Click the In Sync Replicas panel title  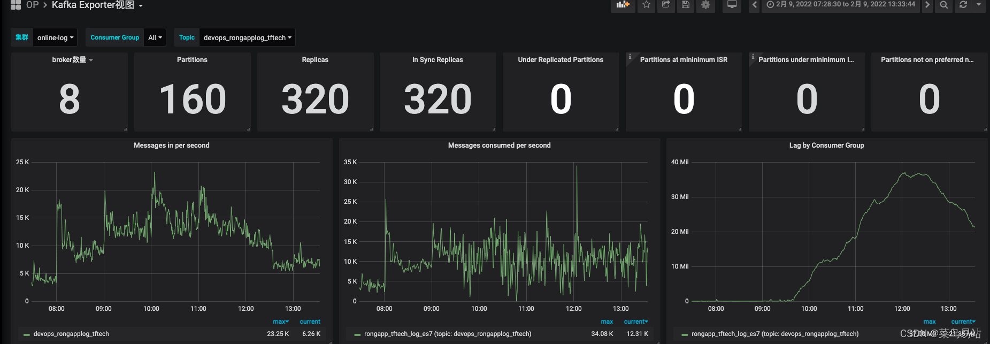(x=438, y=60)
